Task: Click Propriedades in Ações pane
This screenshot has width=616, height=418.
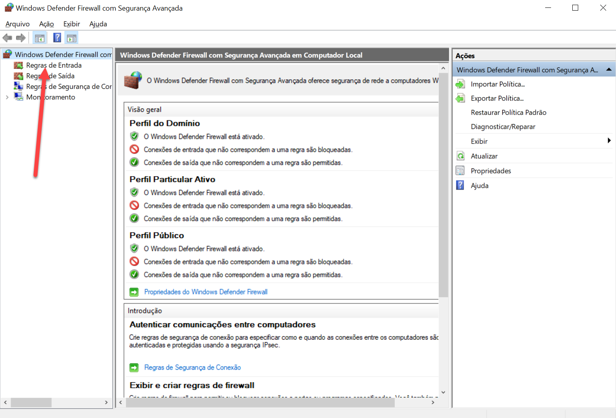Action: (x=491, y=171)
